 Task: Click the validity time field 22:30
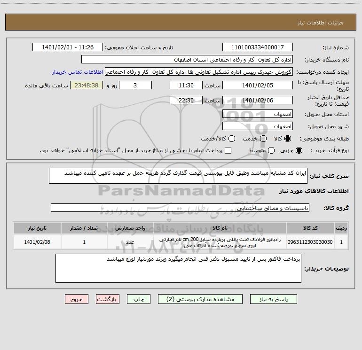186,101
